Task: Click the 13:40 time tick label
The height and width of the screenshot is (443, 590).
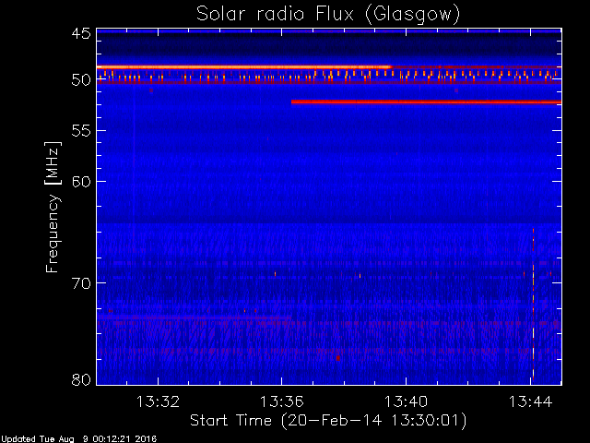Action: pos(406,401)
